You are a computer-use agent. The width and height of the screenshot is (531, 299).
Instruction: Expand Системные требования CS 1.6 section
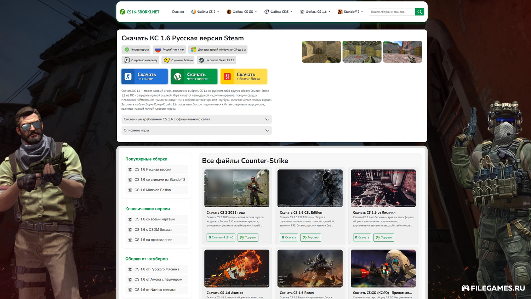click(196, 119)
